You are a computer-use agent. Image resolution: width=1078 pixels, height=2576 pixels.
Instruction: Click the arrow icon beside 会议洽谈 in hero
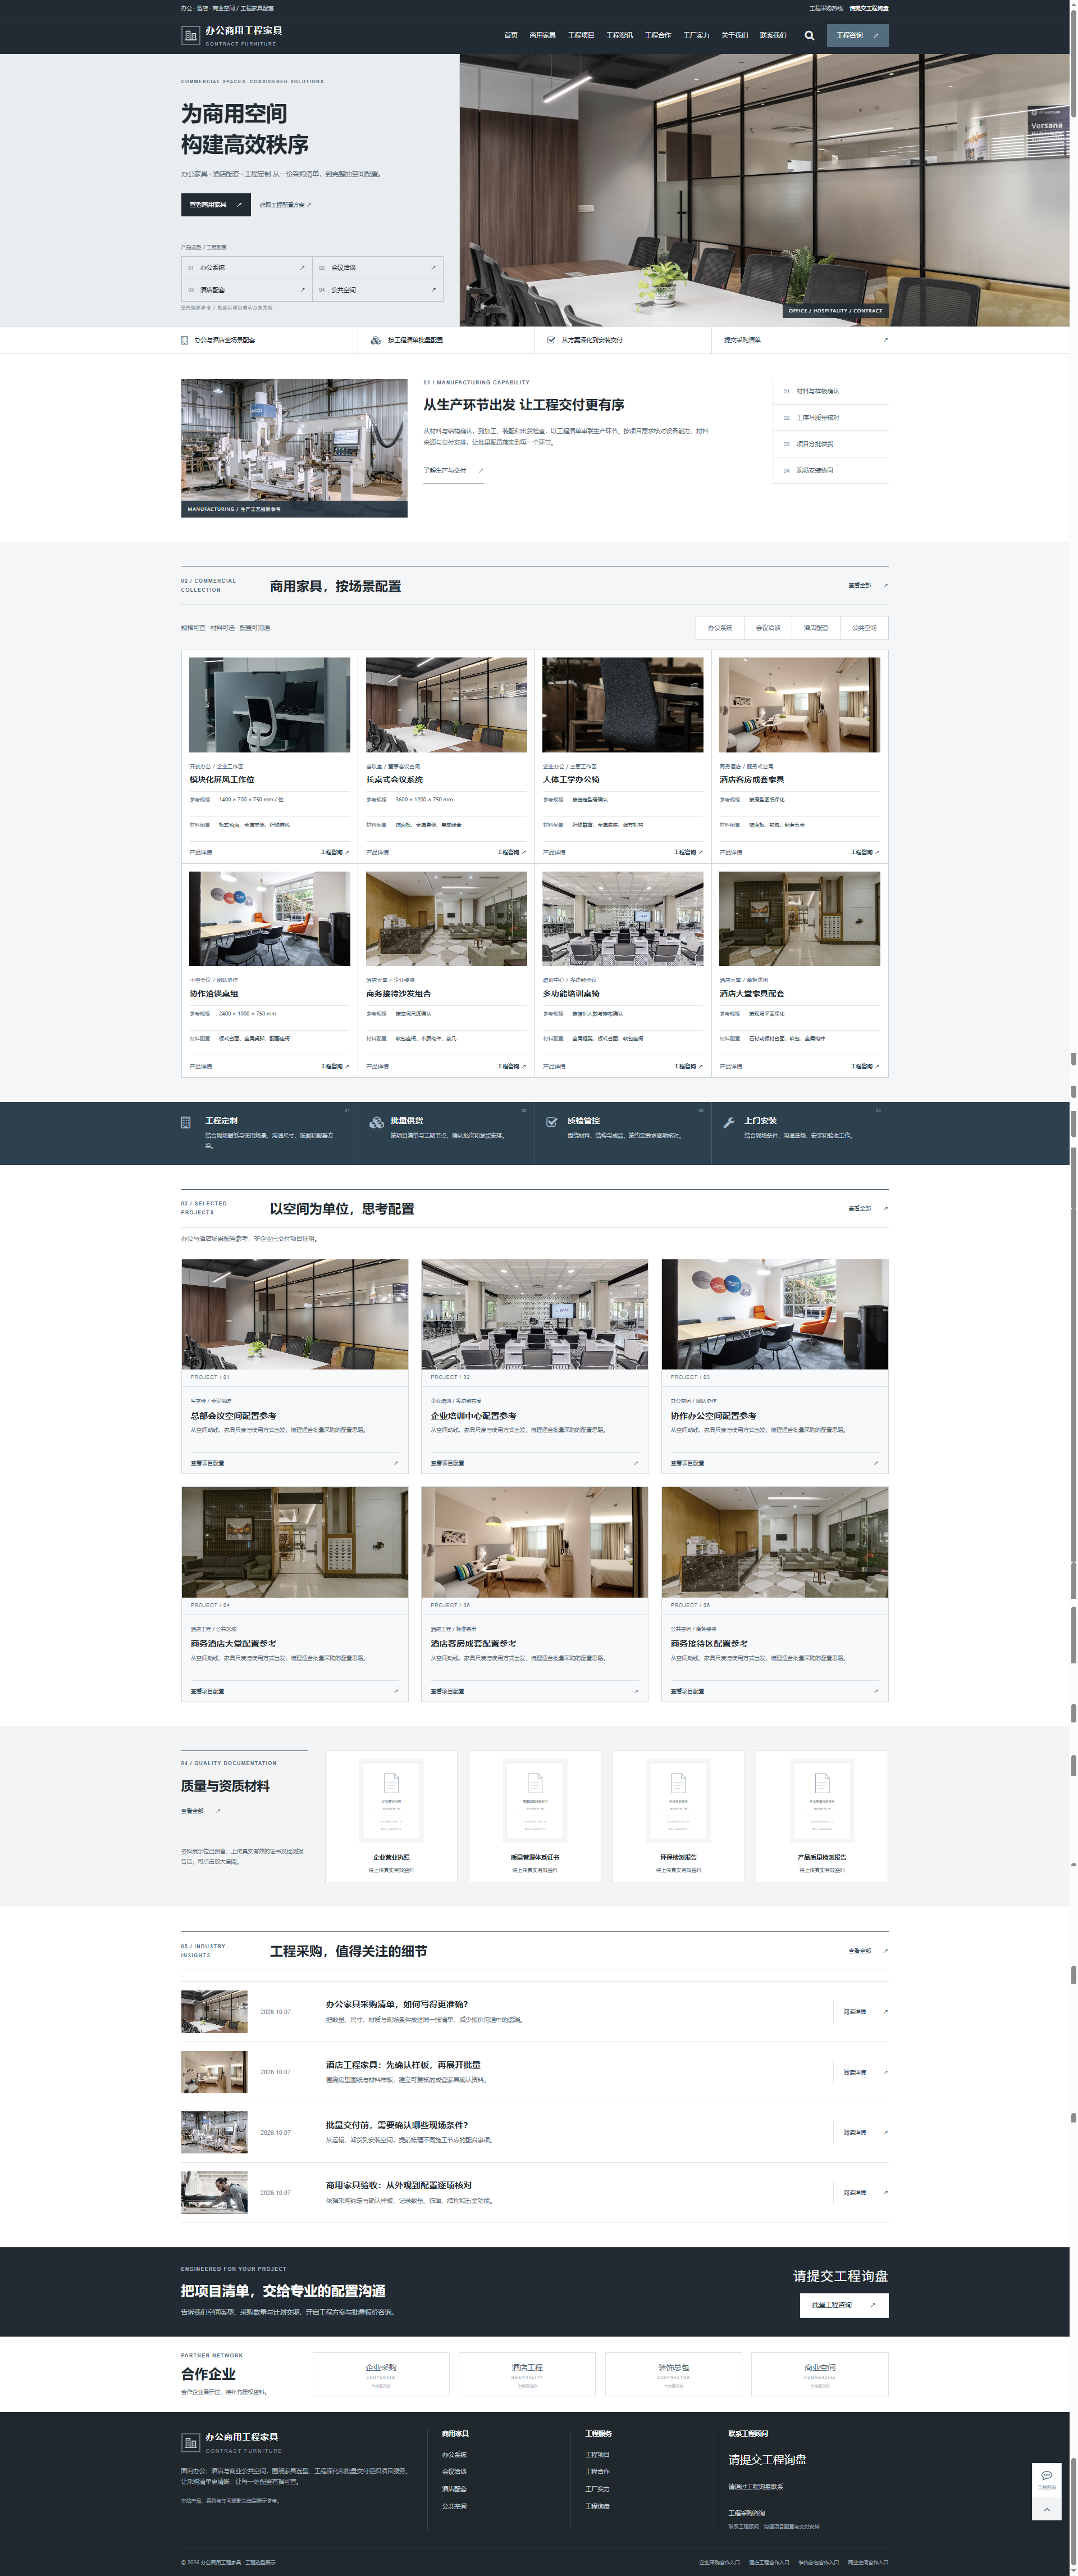click(433, 267)
